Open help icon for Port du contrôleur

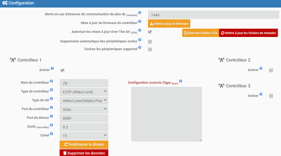[51, 107]
